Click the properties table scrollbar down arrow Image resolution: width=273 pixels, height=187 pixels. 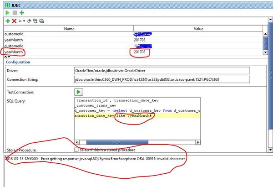266,52
